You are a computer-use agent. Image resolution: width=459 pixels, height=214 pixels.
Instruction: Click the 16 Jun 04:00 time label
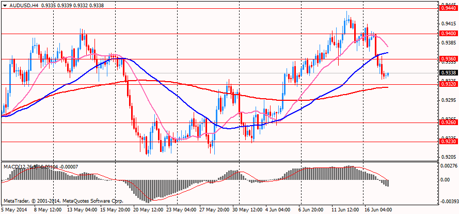378,210
